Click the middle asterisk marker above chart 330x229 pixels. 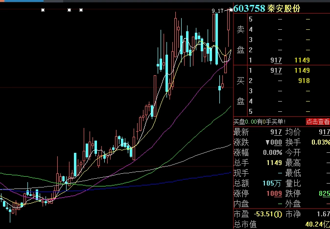[x=70, y=10]
